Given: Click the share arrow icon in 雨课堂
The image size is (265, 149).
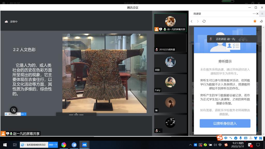Looking at the screenshot, I should 261,21.
